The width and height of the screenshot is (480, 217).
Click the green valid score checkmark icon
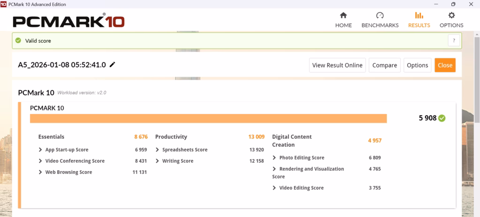(18, 41)
